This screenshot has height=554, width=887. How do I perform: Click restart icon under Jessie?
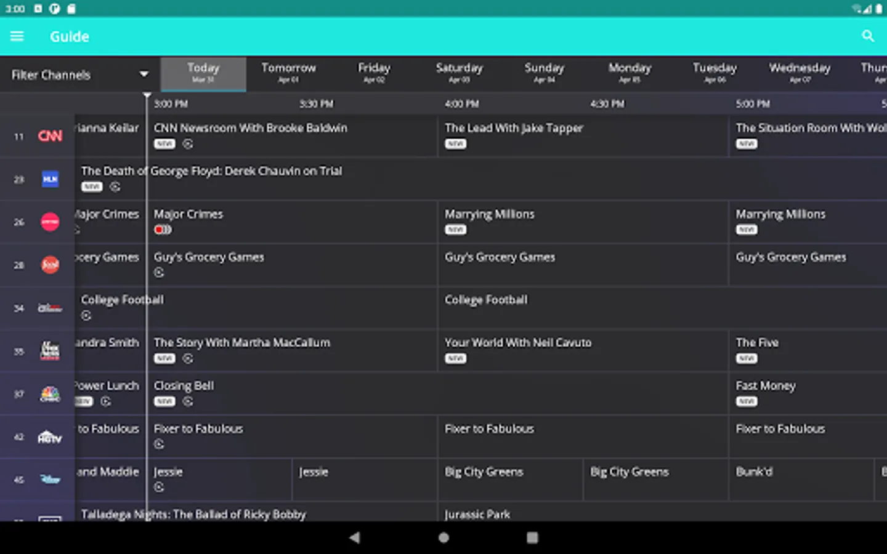159,487
